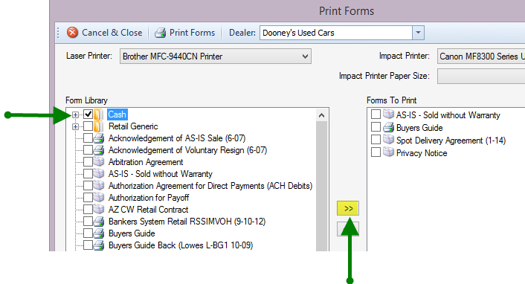Click button below the >> button
This screenshot has width=525, height=284.
[x=348, y=229]
